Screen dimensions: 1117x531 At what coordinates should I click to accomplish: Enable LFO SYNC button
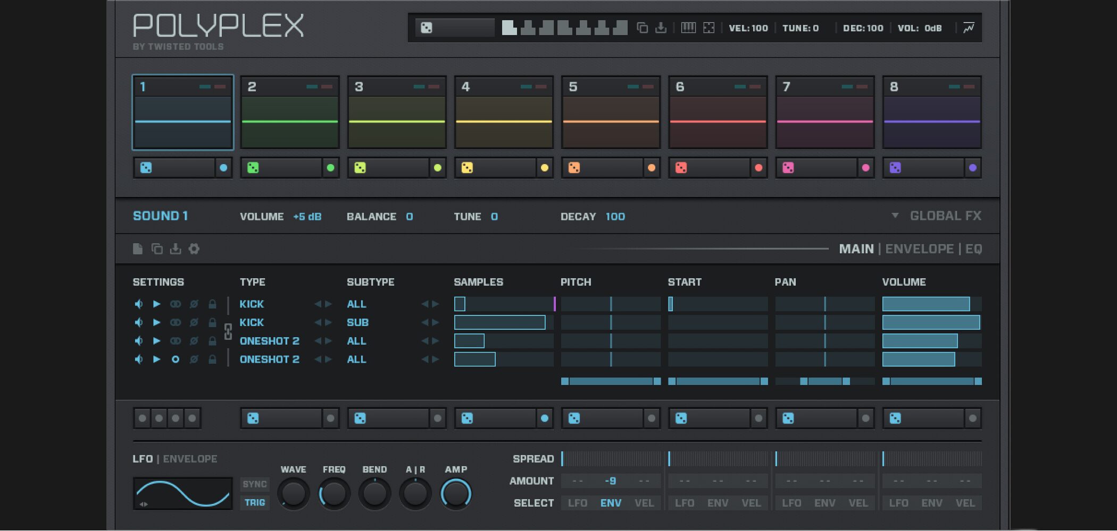tap(255, 484)
